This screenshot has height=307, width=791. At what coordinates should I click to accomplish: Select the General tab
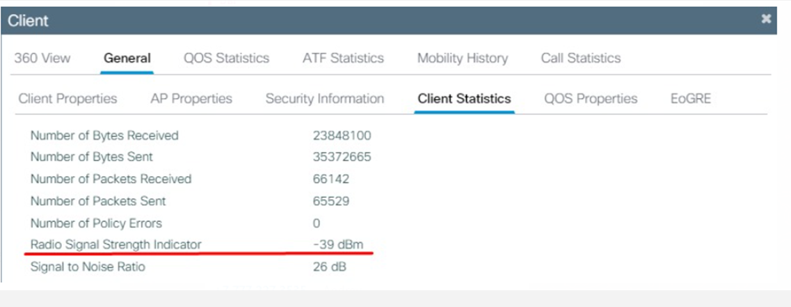click(127, 58)
